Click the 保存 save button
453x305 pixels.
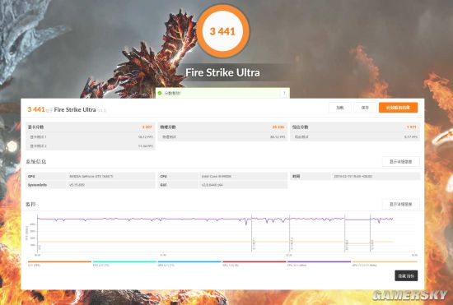pos(365,108)
